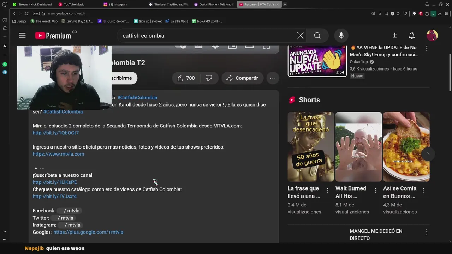Open the bit.ly/1VJsxt4 catalog link

tap(55, 196)
